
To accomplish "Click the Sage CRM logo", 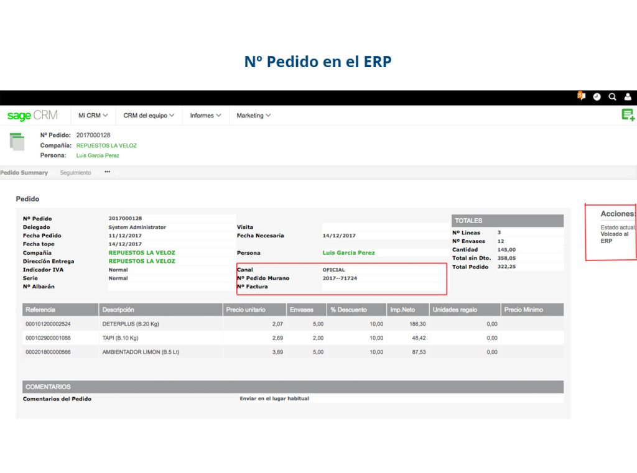I will click(x=34, y=115).
